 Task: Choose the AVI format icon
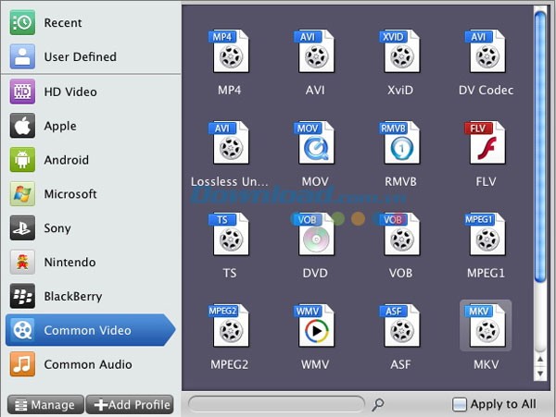[x=315, y=51]
